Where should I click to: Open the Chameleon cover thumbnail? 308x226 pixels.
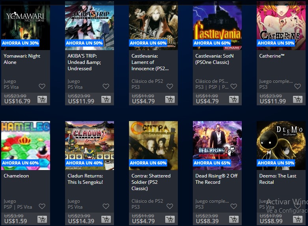point(26,146)
